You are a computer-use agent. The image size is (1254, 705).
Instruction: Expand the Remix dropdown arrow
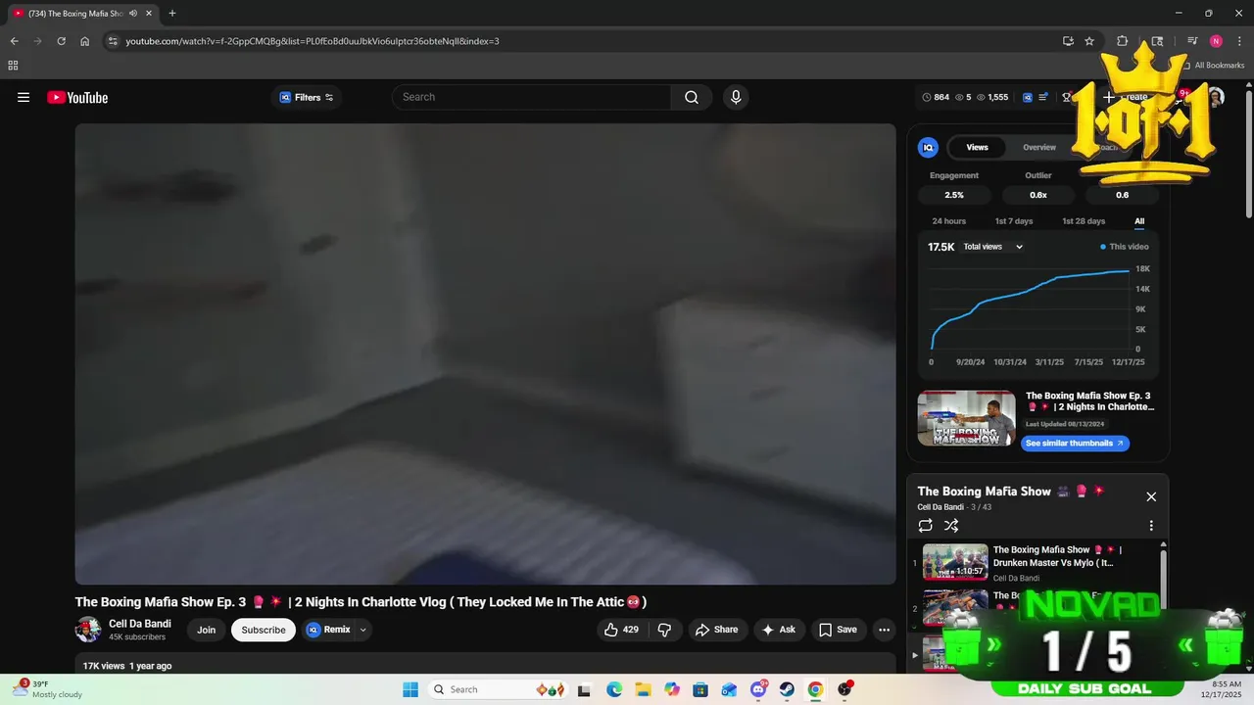pyautogui.click(x=363, y=630)
